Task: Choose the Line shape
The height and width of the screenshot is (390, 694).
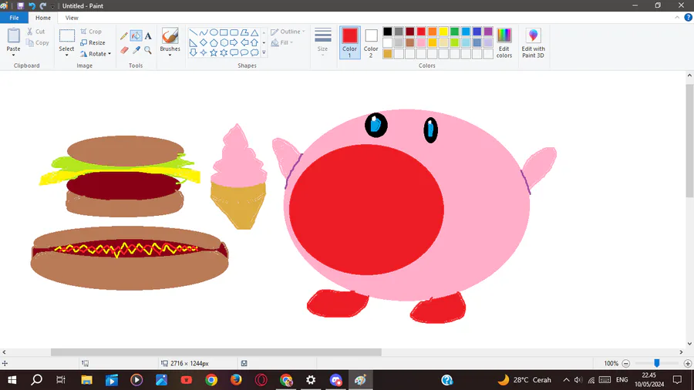Action: click(x=194, y=32)
